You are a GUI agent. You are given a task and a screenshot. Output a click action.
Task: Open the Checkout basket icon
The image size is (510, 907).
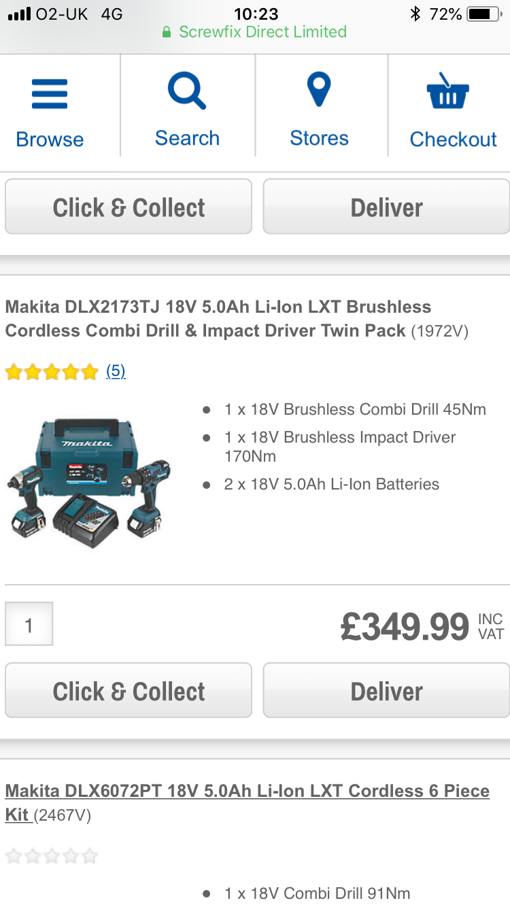[448, 91]
